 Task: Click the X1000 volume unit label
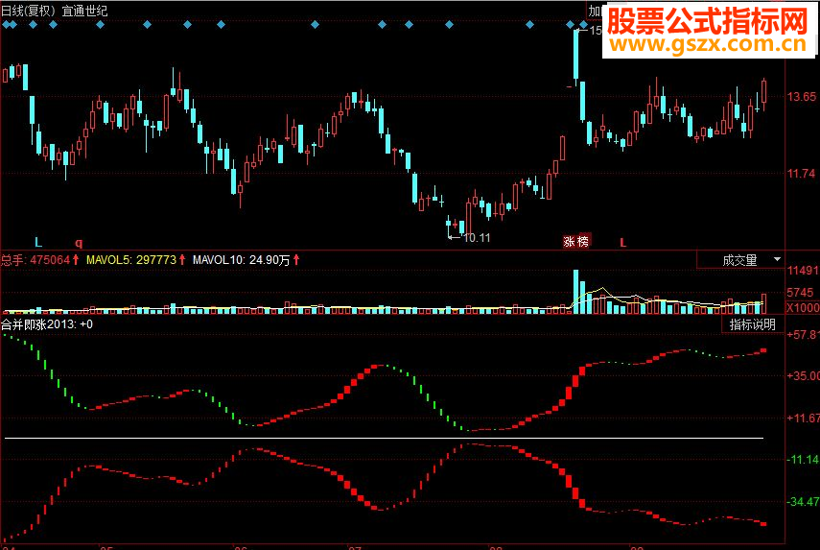point(803,308)
